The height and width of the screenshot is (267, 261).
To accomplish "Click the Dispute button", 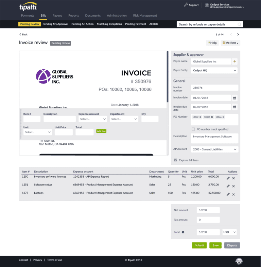I will (232, 245).
